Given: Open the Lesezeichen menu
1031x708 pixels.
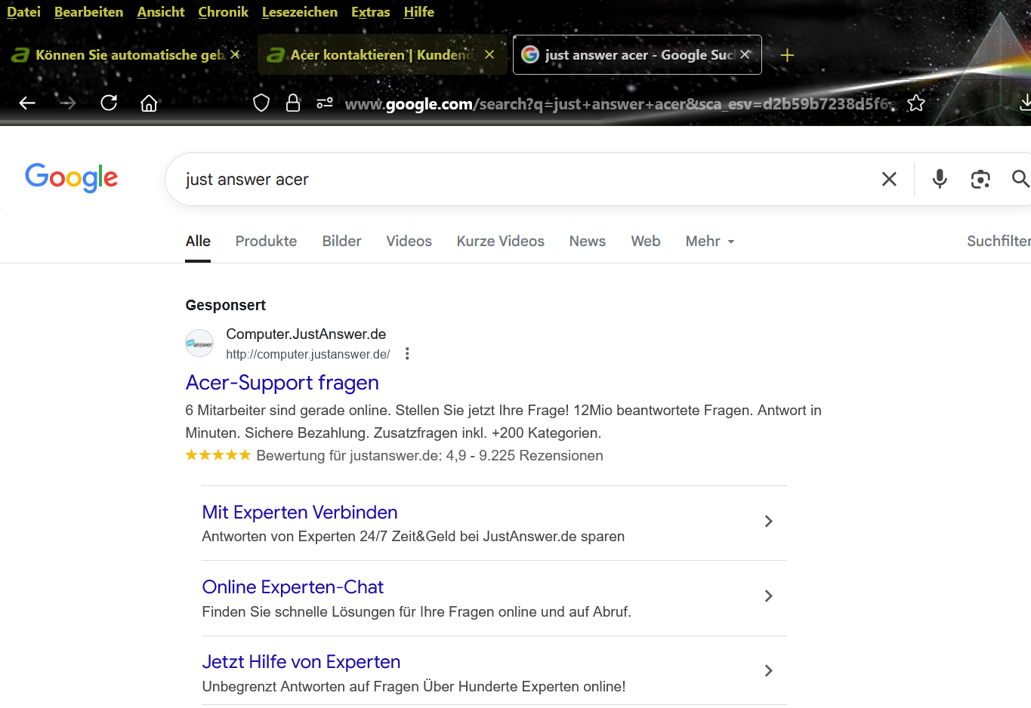Looking at the screenshot, I should (300, 12).
